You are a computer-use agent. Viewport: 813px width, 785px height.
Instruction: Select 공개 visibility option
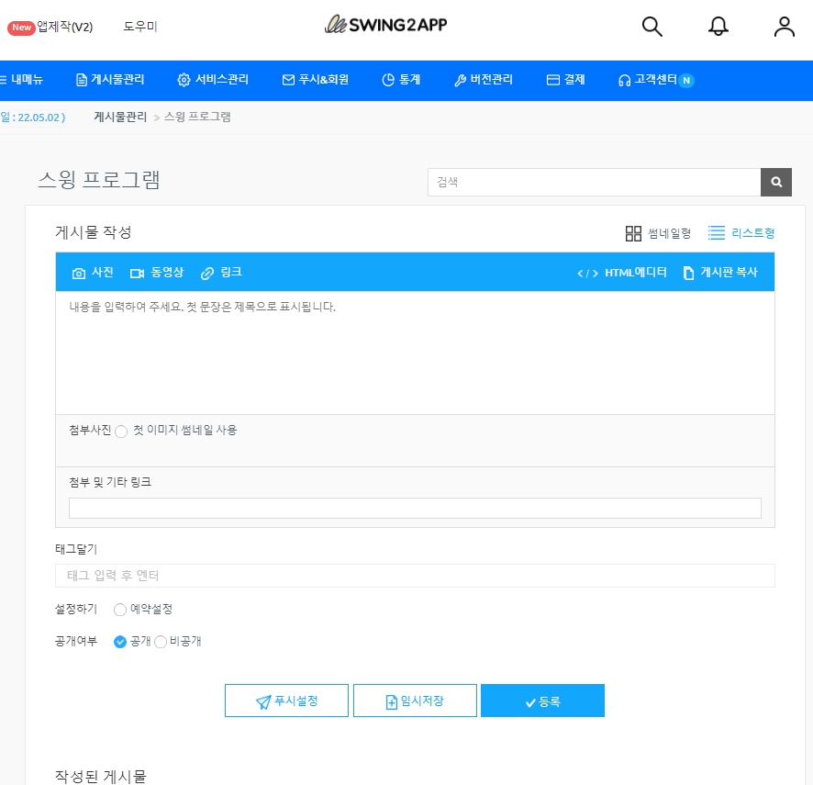[x=120, y=642]
